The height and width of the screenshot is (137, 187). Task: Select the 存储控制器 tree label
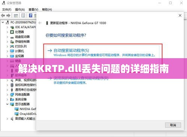pos(22,42)
